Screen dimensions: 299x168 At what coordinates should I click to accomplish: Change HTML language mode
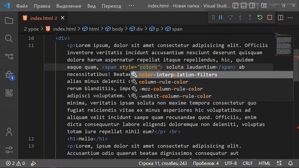pos(264,163)
